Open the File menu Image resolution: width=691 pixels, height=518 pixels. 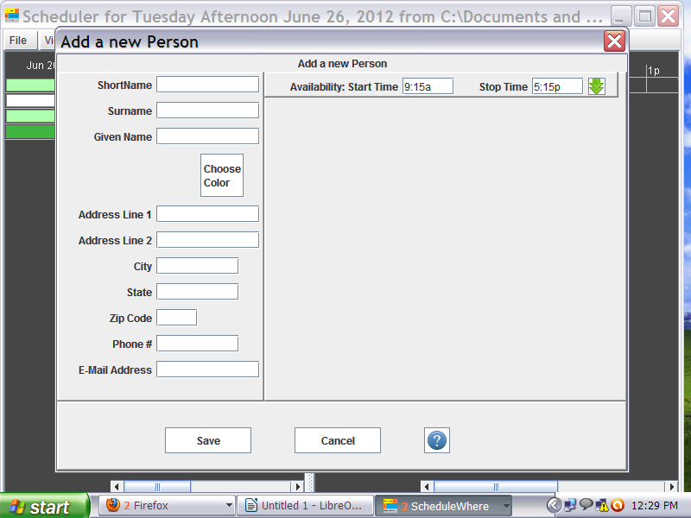(18, 40)
